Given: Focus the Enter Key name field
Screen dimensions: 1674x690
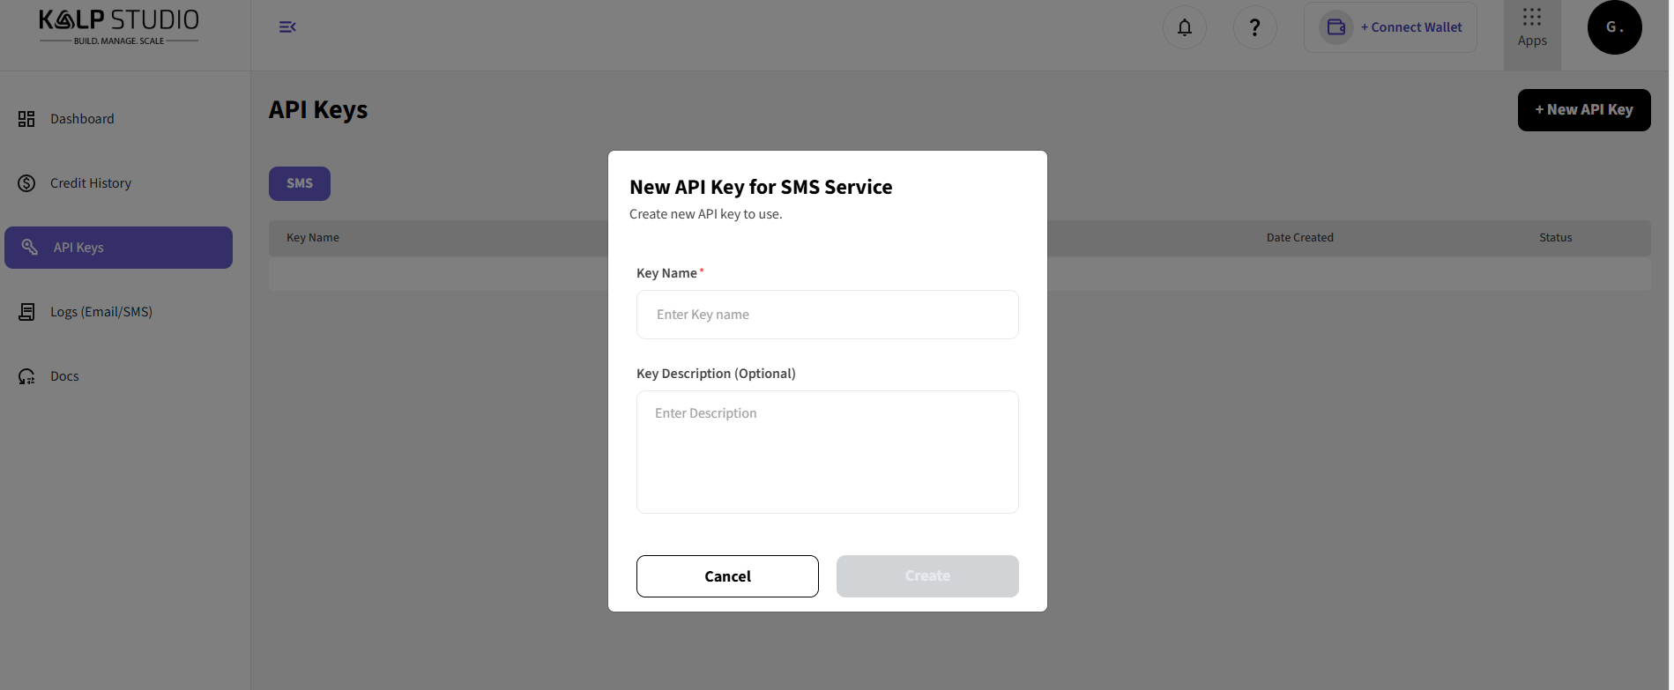Looking at the screenshot, I should click(828, 315).
